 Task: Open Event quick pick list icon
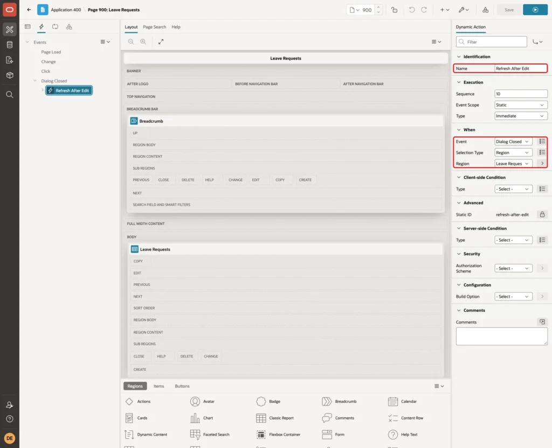[542, 142]
